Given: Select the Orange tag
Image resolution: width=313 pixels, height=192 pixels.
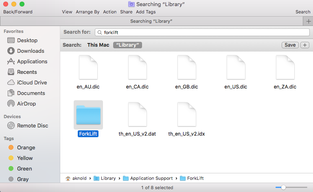Looking at the screenshot, I should click(x=22, y=148).
